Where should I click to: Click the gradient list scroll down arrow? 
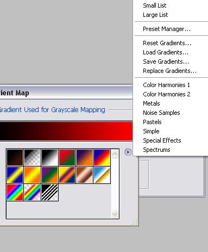click(115, 214)
